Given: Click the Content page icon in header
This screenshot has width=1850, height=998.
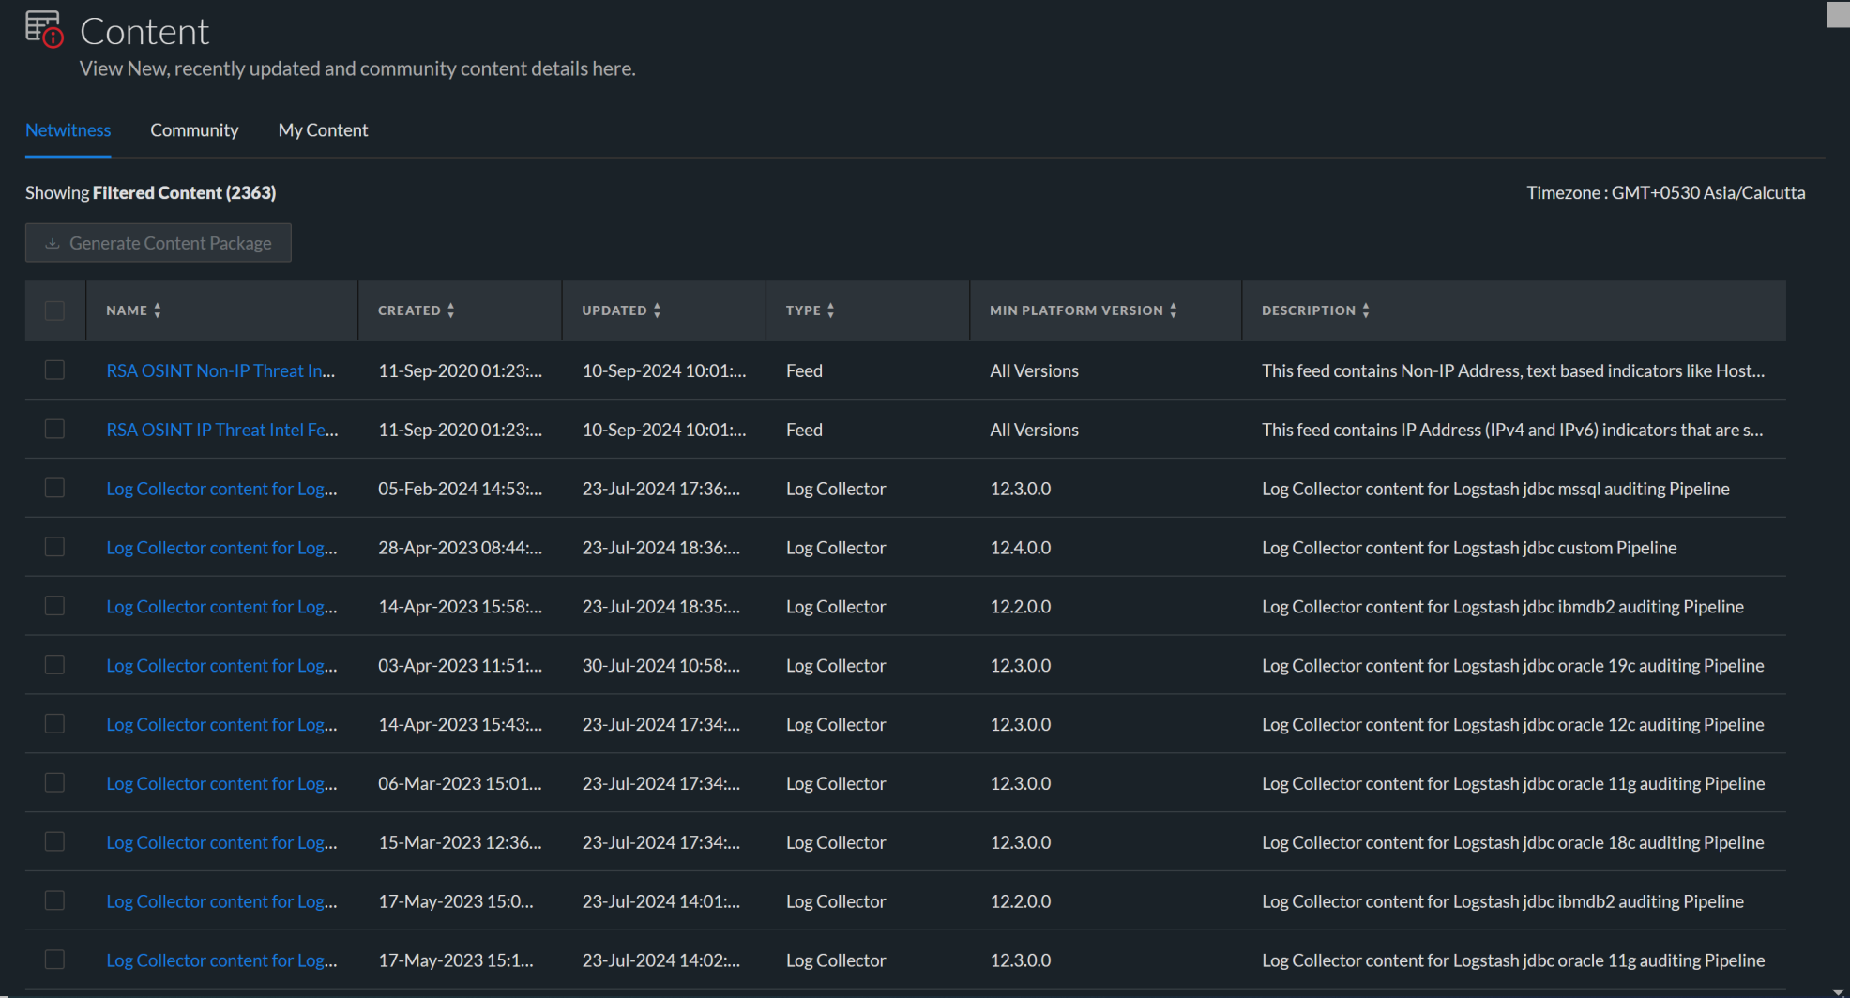Looking at the screenshot, I should click(x=44, y=29).
